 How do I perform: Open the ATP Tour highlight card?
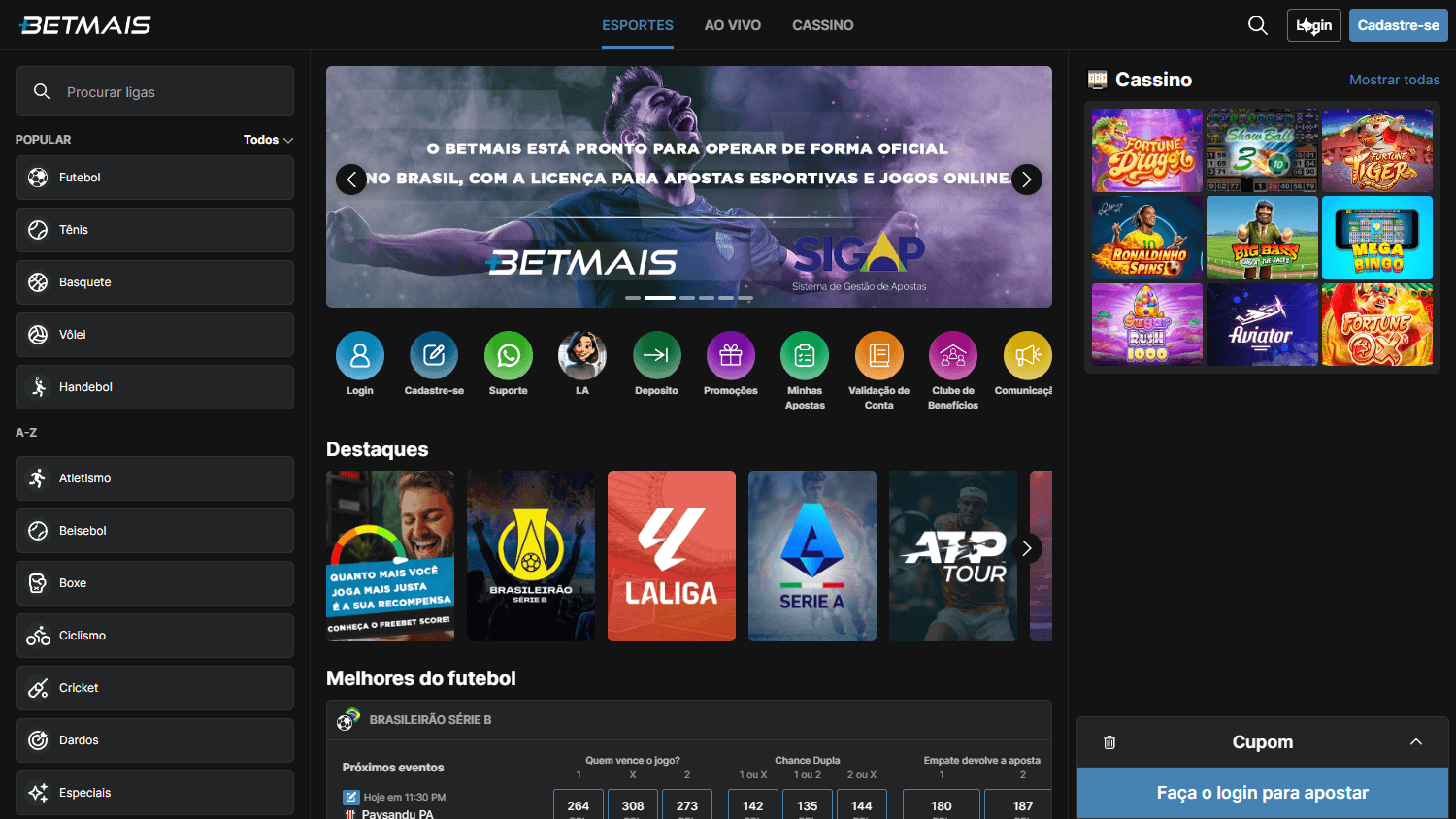(953, 556)
